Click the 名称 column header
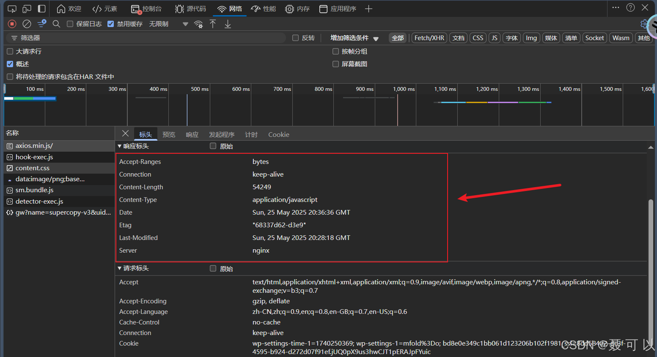This screenshot has width=657, height=357. tap(59, 133)
